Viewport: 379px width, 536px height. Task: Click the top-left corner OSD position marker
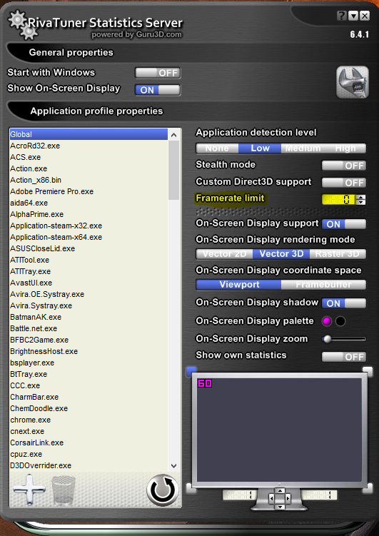click(191, 370)
